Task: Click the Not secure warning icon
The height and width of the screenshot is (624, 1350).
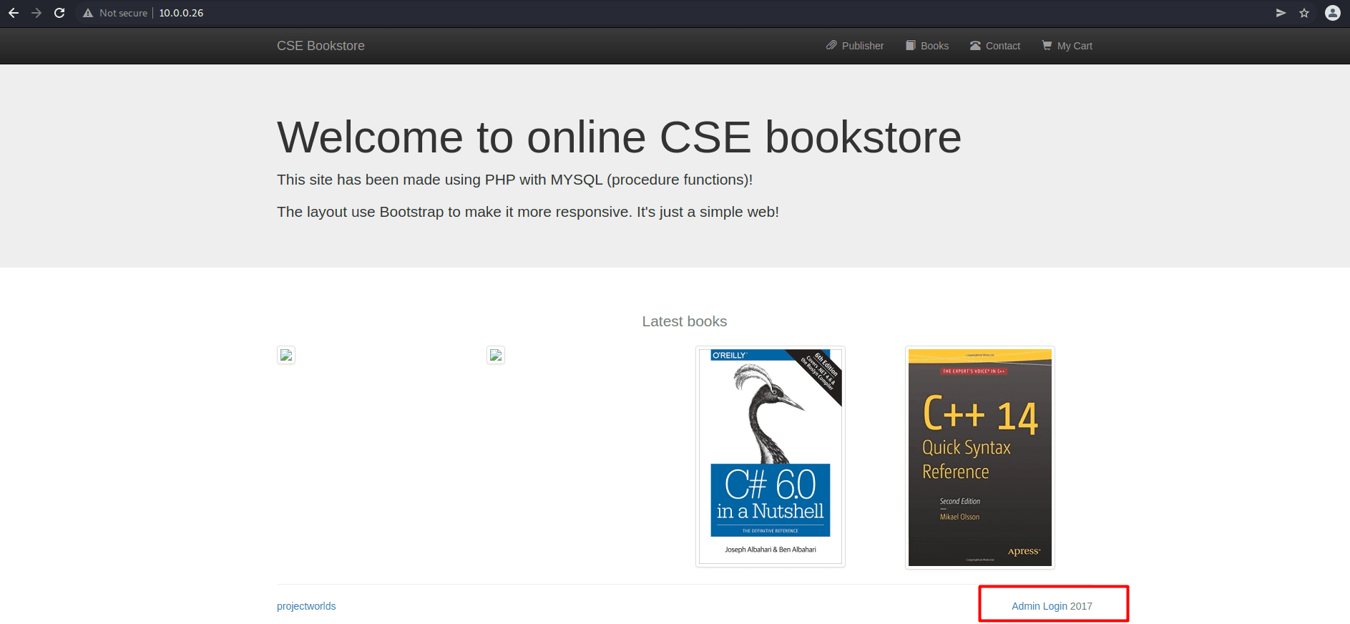Action: (x=88, y=13)
